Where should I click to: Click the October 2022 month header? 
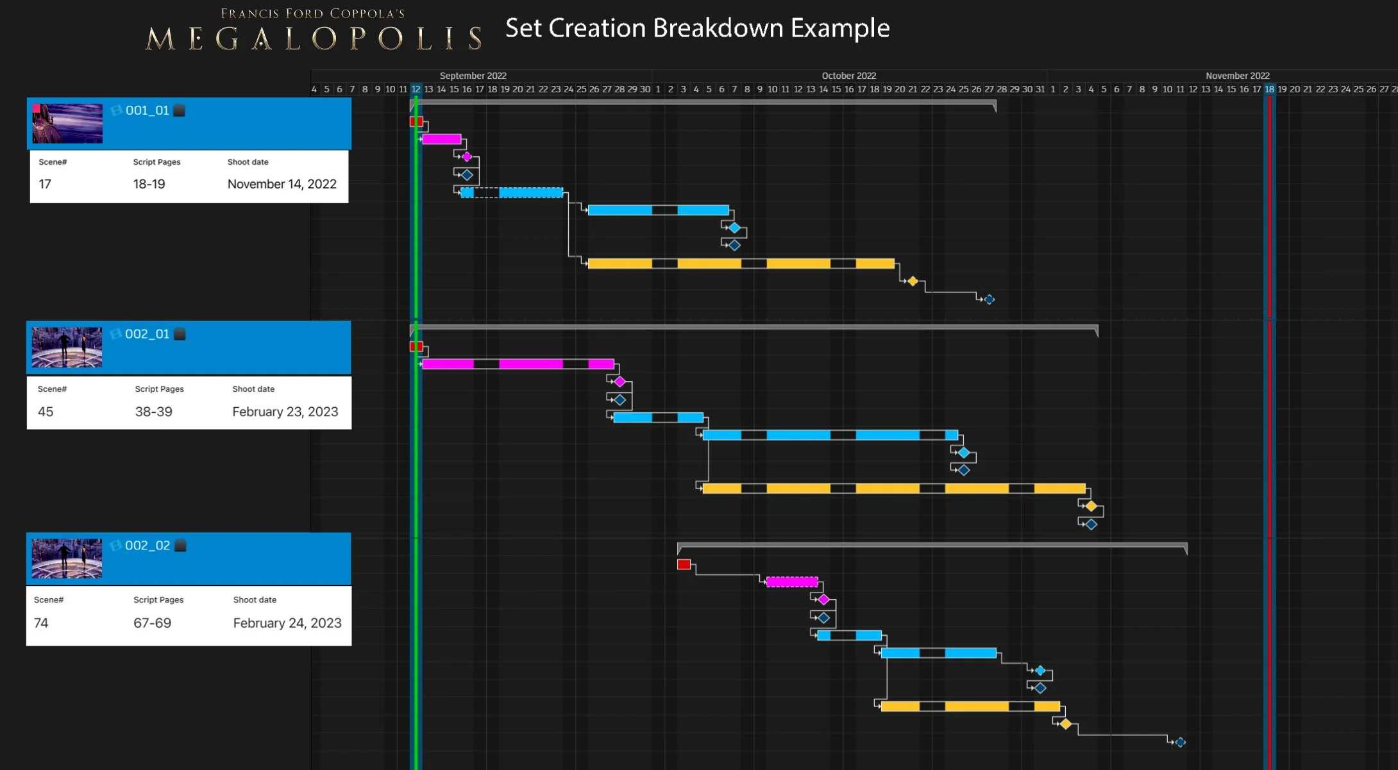[848, 76]
